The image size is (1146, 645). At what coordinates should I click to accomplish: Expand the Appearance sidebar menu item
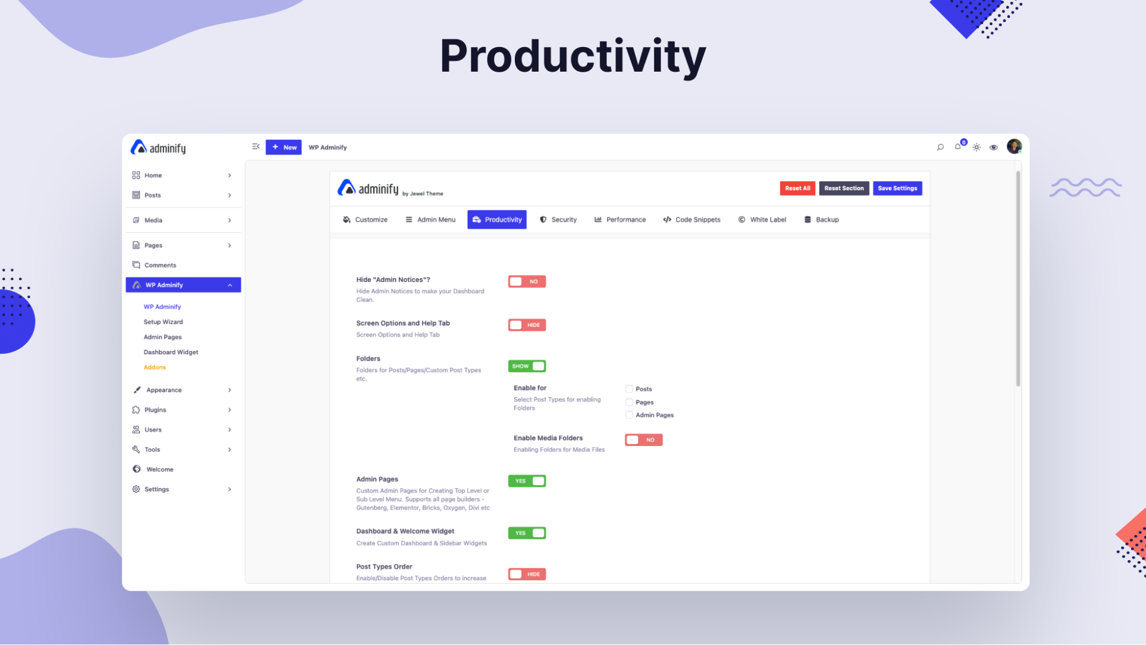pyautogui.click(x=229, y=390)
